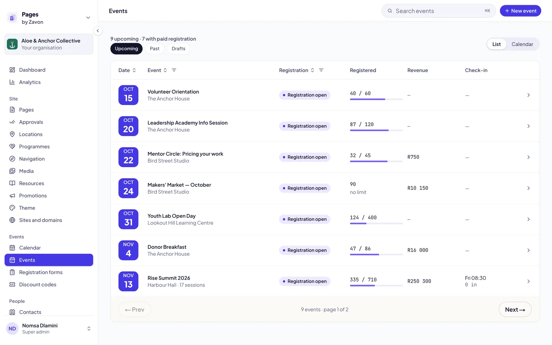Go to the Next page
This screenshot has width=552, height=345.
515,309
